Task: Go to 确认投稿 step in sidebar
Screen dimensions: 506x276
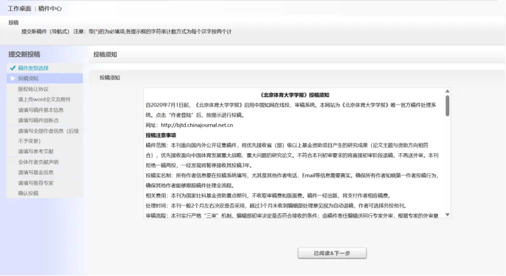Action: [28, 193]
